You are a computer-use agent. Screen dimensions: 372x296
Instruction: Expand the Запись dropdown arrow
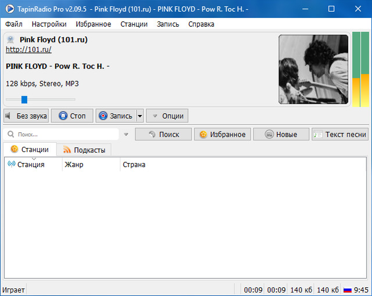(139, 115)
